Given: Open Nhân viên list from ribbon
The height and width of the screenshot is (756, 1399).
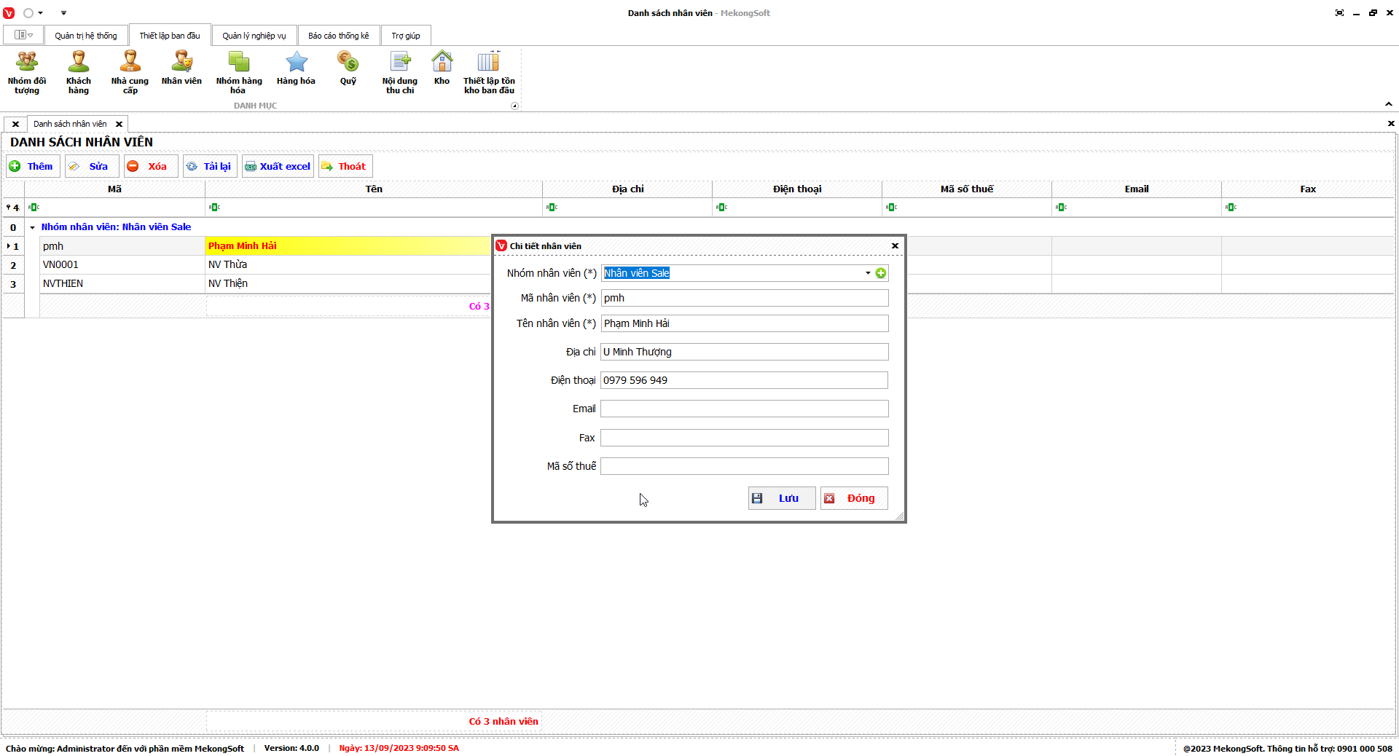Looking at the screenshot, I should [x=181, y=68].
